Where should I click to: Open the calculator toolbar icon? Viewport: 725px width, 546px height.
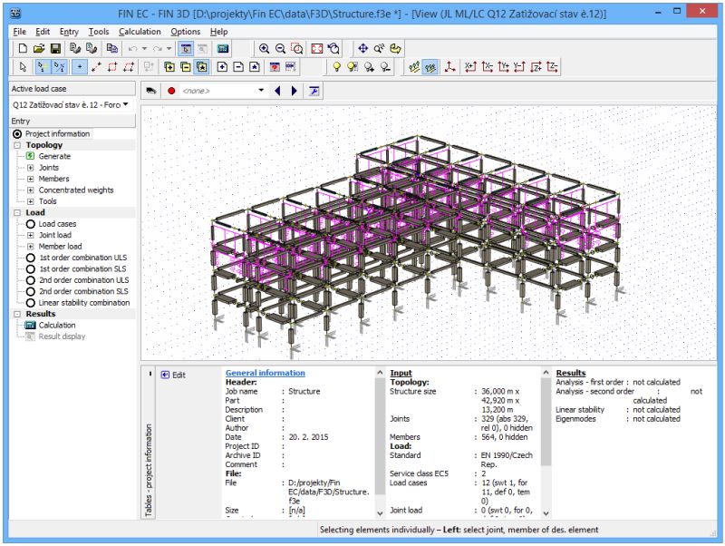pos(225,47)
